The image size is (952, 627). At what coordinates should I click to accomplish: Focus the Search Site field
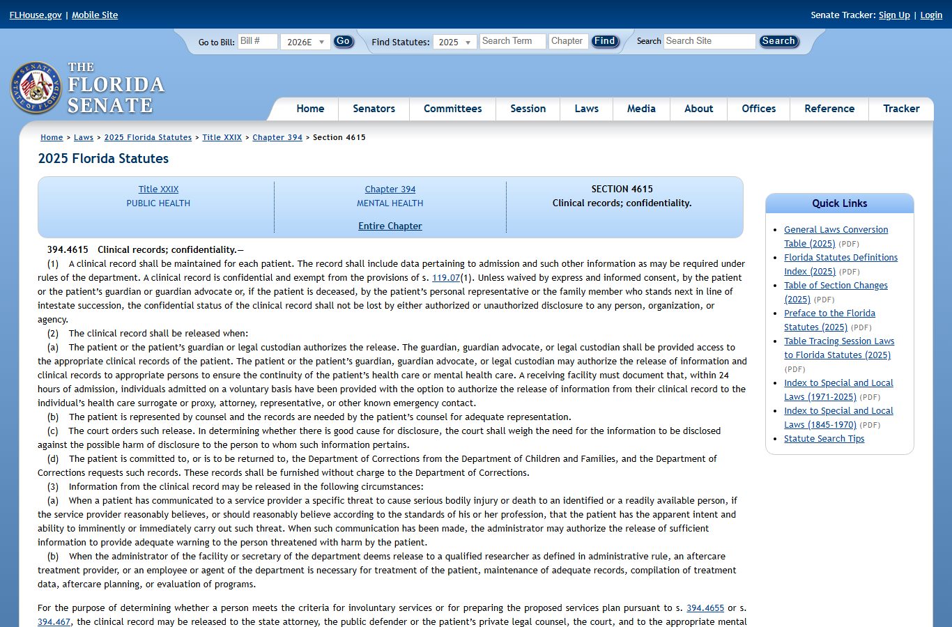pos(709,41)
